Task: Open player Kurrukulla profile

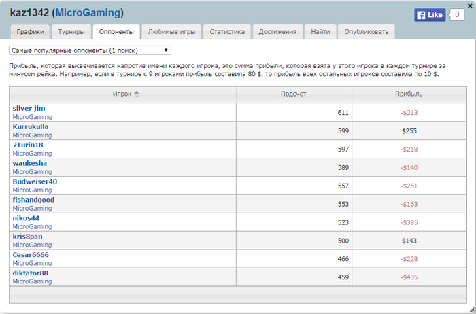Action: (x=31, y=126)
